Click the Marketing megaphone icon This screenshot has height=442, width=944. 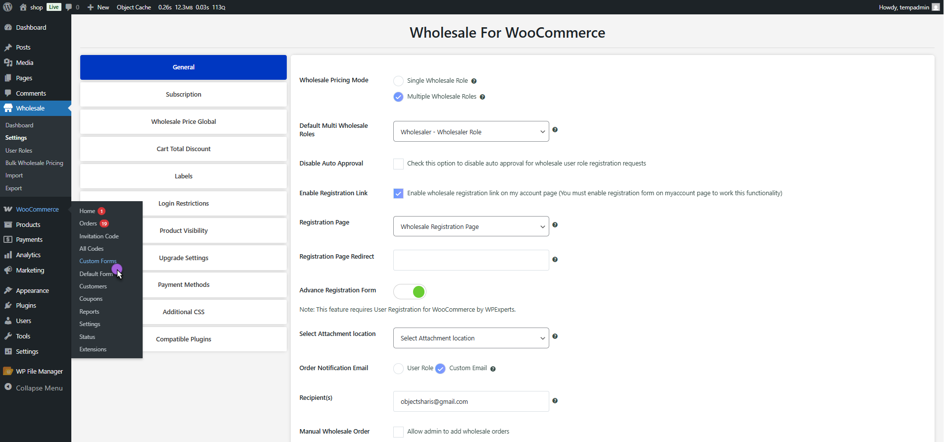pyautogui.click(x=8, y=270)
